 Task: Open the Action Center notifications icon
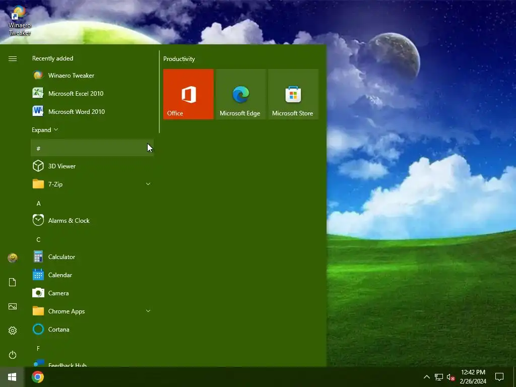coord(499,377)
